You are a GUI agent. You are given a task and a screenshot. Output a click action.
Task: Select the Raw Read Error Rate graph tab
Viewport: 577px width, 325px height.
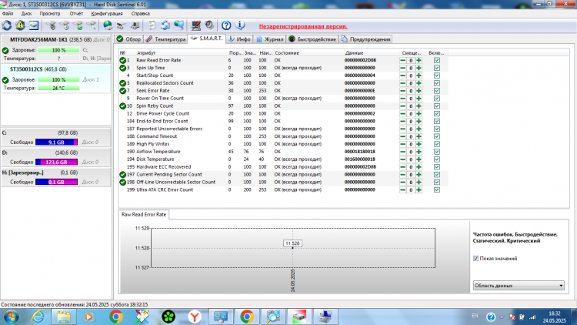tap(144, 214)
